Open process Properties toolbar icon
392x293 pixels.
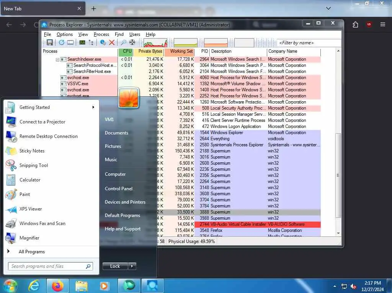[x=103, y=42]
